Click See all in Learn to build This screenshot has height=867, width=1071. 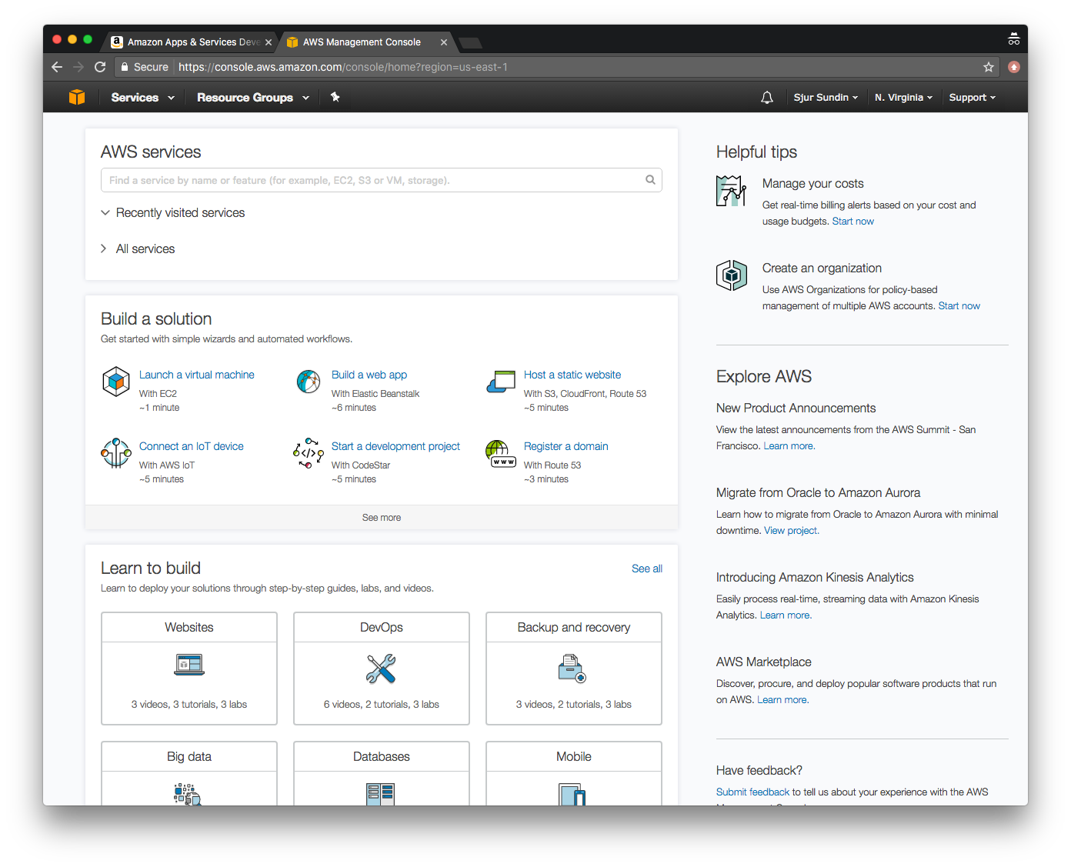[647, 569]
